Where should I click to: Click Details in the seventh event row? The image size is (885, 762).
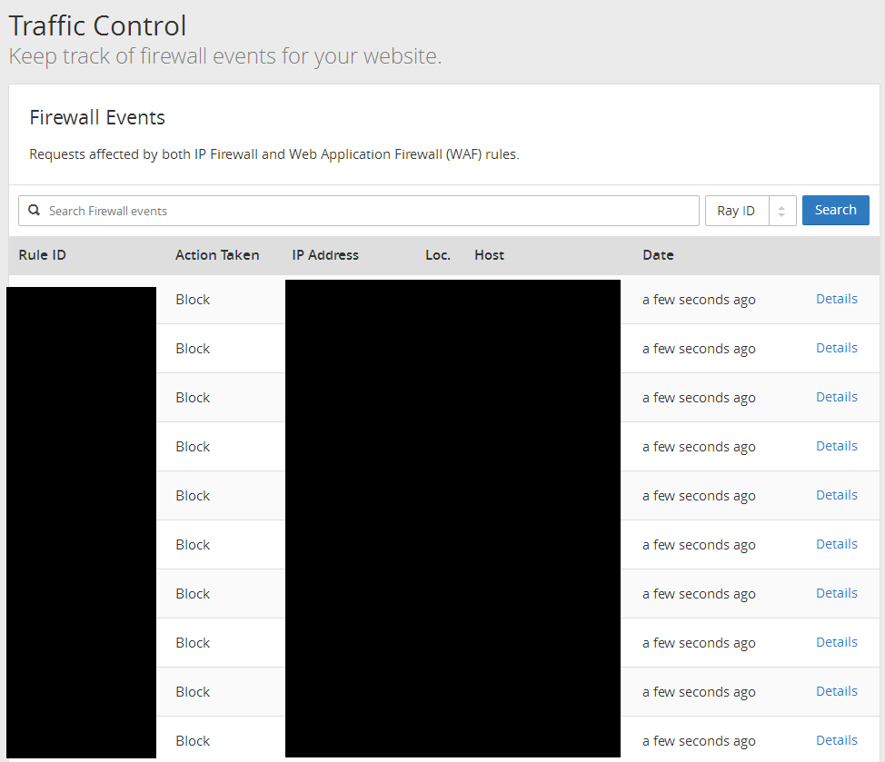tap(836, 593)
